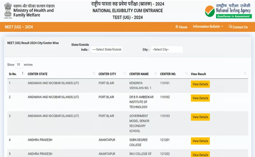View Details for Kendriya Vidyalaya No. 1
The image size is (255, 157).
(200, 84)
